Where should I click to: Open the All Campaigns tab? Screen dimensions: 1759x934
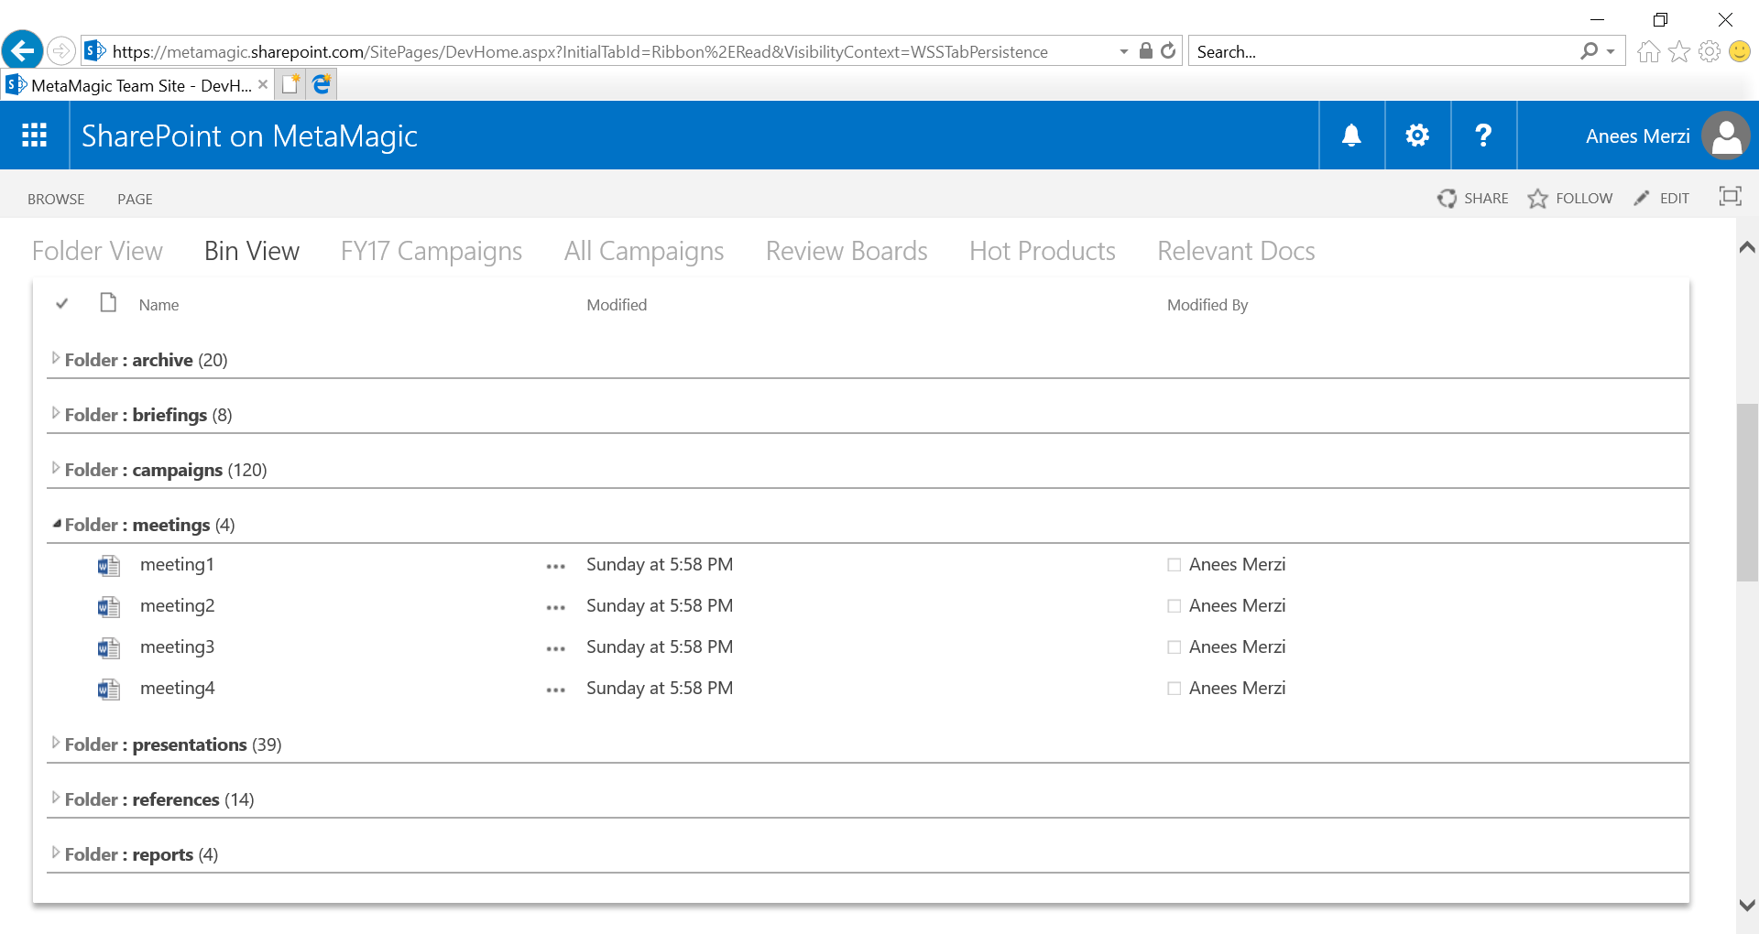(644, 251)
